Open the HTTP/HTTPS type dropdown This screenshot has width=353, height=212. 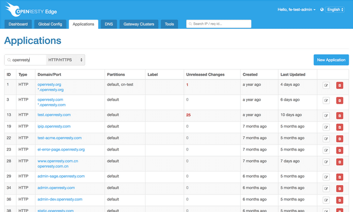66,60
